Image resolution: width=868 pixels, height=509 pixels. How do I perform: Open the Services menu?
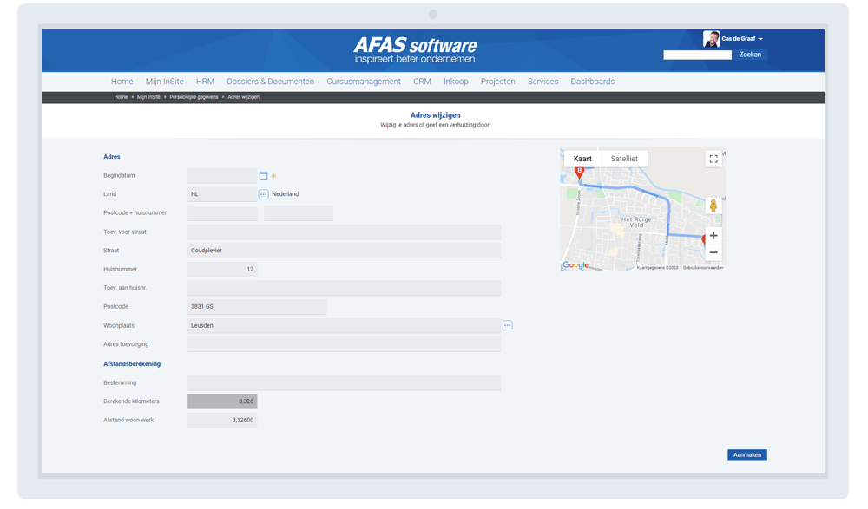tap(542, 82)
